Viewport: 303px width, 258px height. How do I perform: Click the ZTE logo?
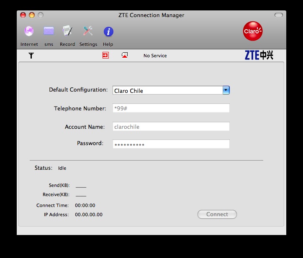(259, 55)
